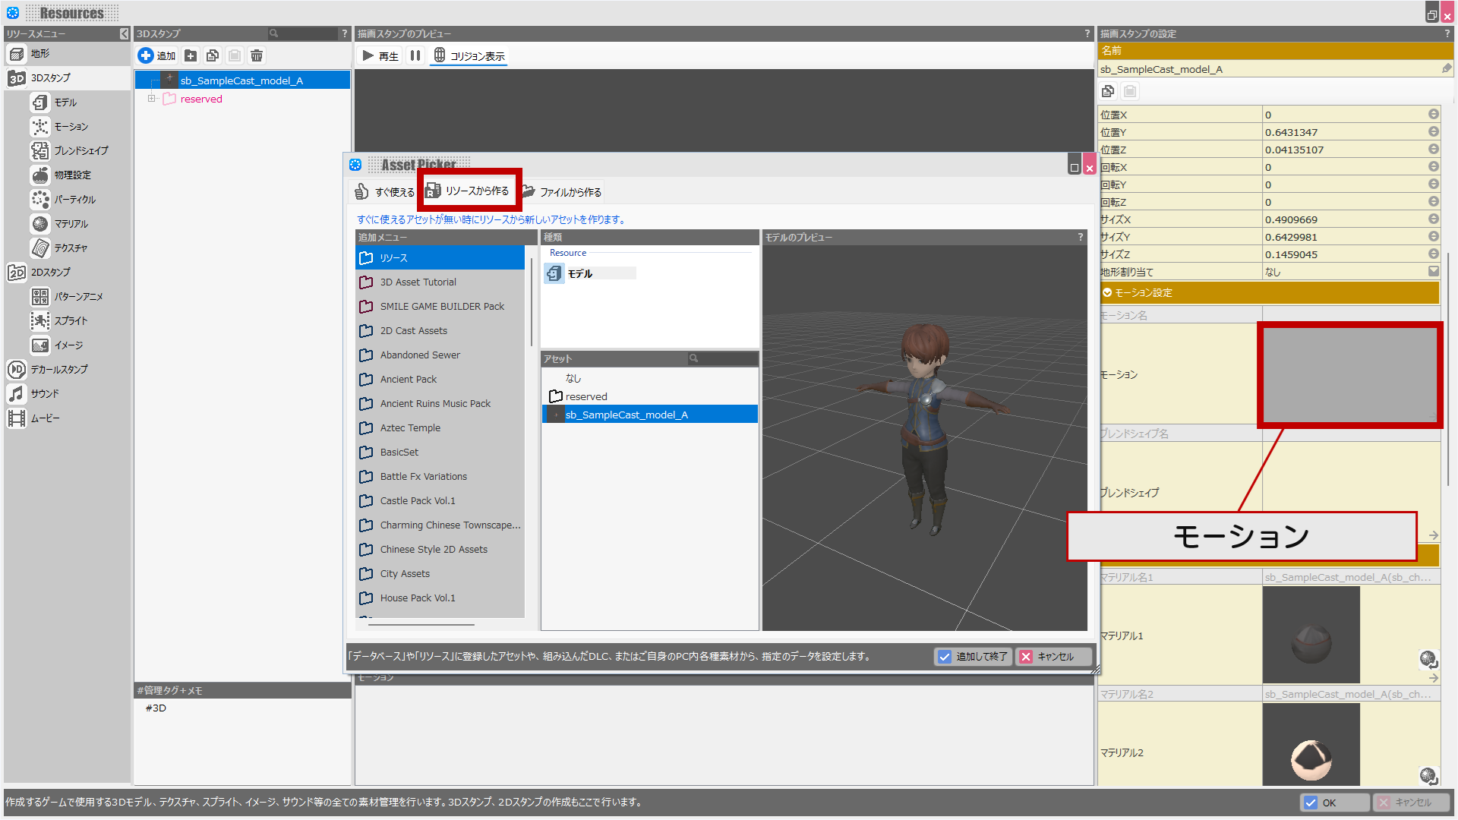Expand the reserved folder tree node
The width and height of the screenshot is (1458, 820).
151,99
